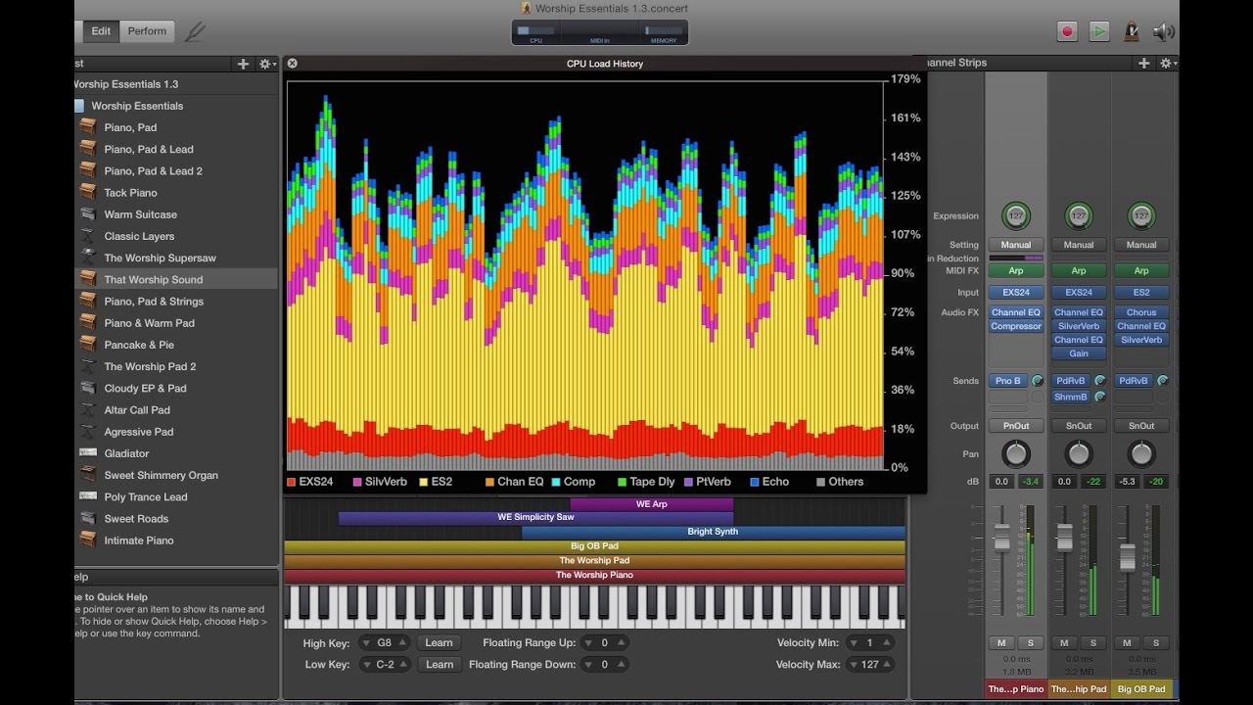Toggle the Pno B send on the Piano strip
Viewport: 1253px width, 705px height.
(x=1007, y=381)
